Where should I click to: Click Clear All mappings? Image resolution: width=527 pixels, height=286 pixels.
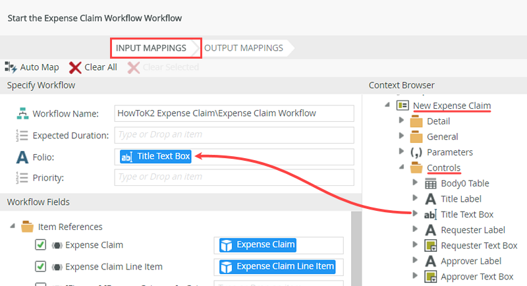tap(93, 67)
